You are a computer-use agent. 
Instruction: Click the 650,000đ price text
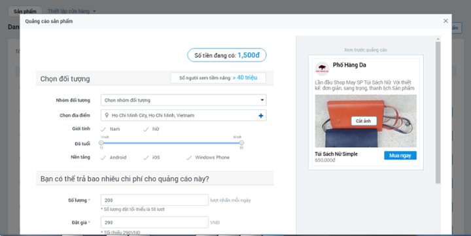324,160
